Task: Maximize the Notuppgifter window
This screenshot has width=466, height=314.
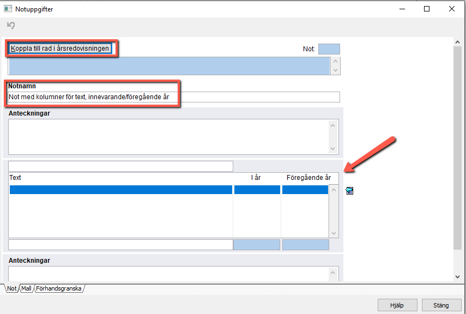Action: [427, 9]
